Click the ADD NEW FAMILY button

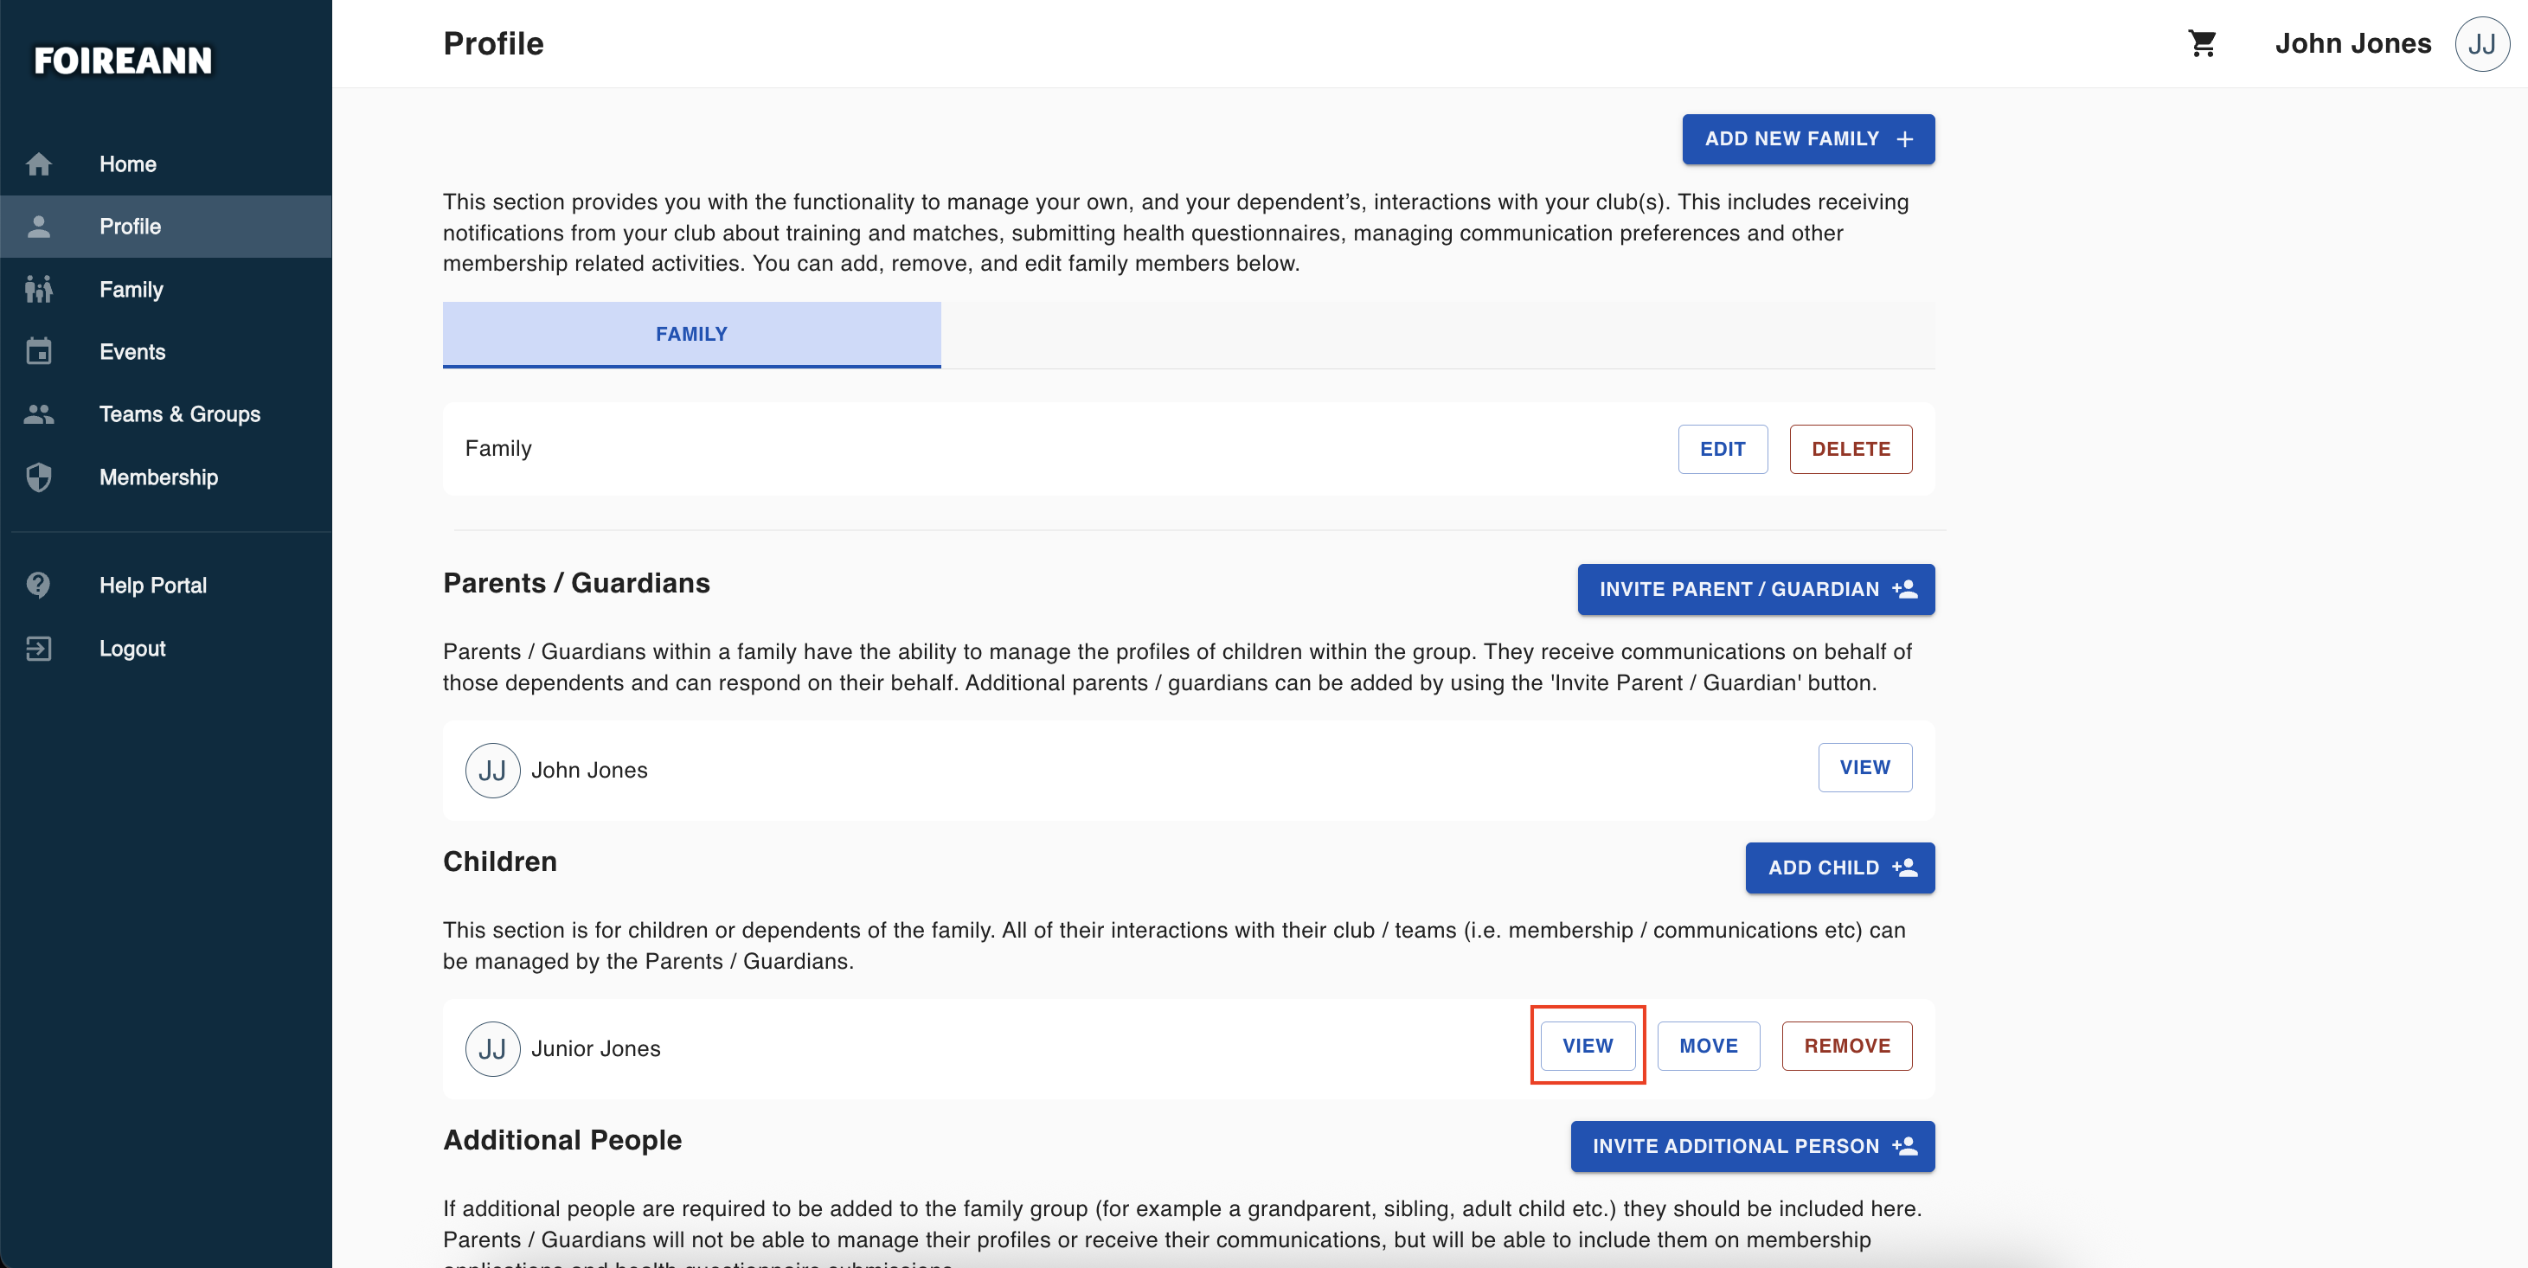coord(1809,139)
